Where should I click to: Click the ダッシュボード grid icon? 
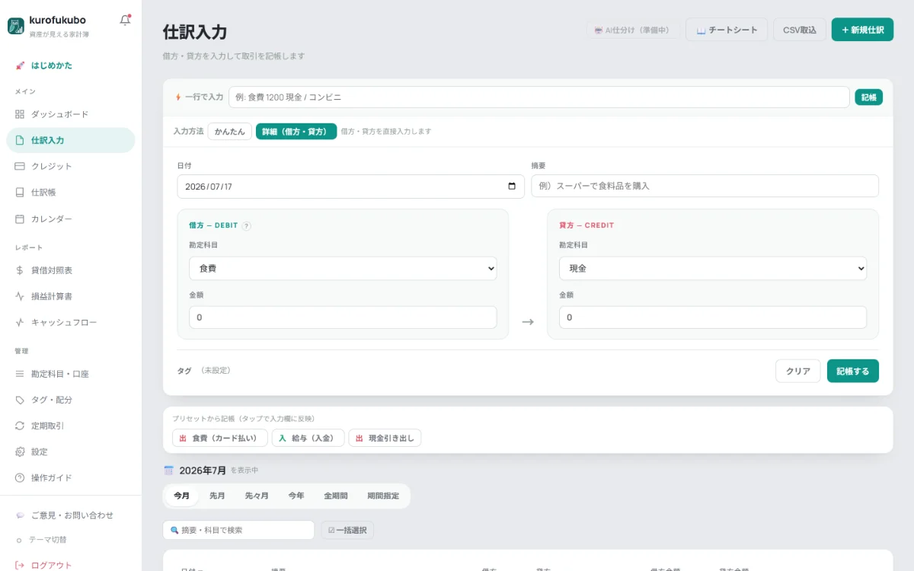[x=20, y=114]
